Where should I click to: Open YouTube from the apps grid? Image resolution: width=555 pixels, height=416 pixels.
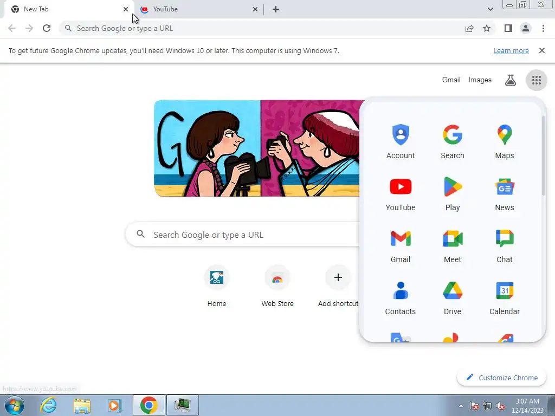click(x=401, y=194)
